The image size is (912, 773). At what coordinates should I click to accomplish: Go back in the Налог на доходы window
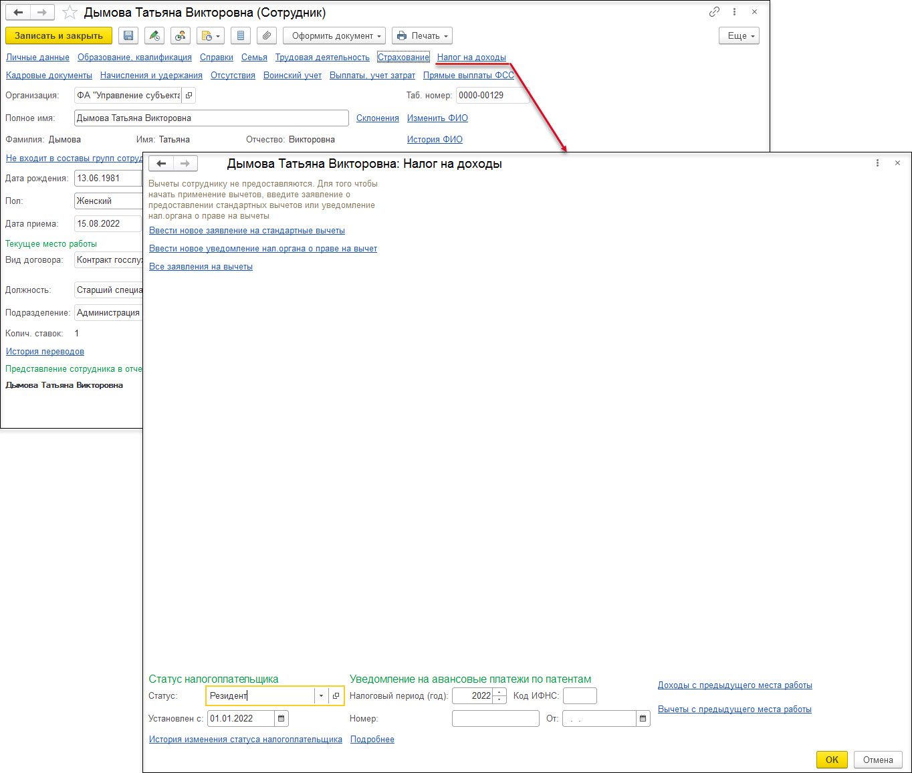(161, 163)
